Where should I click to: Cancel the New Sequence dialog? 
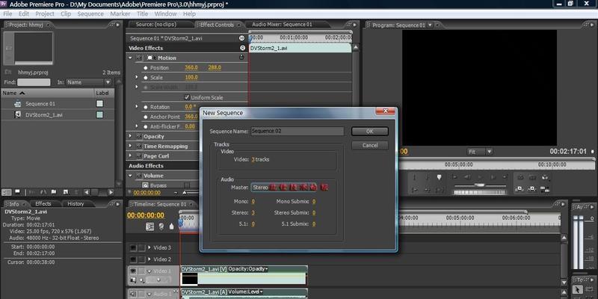pos(369,145)
